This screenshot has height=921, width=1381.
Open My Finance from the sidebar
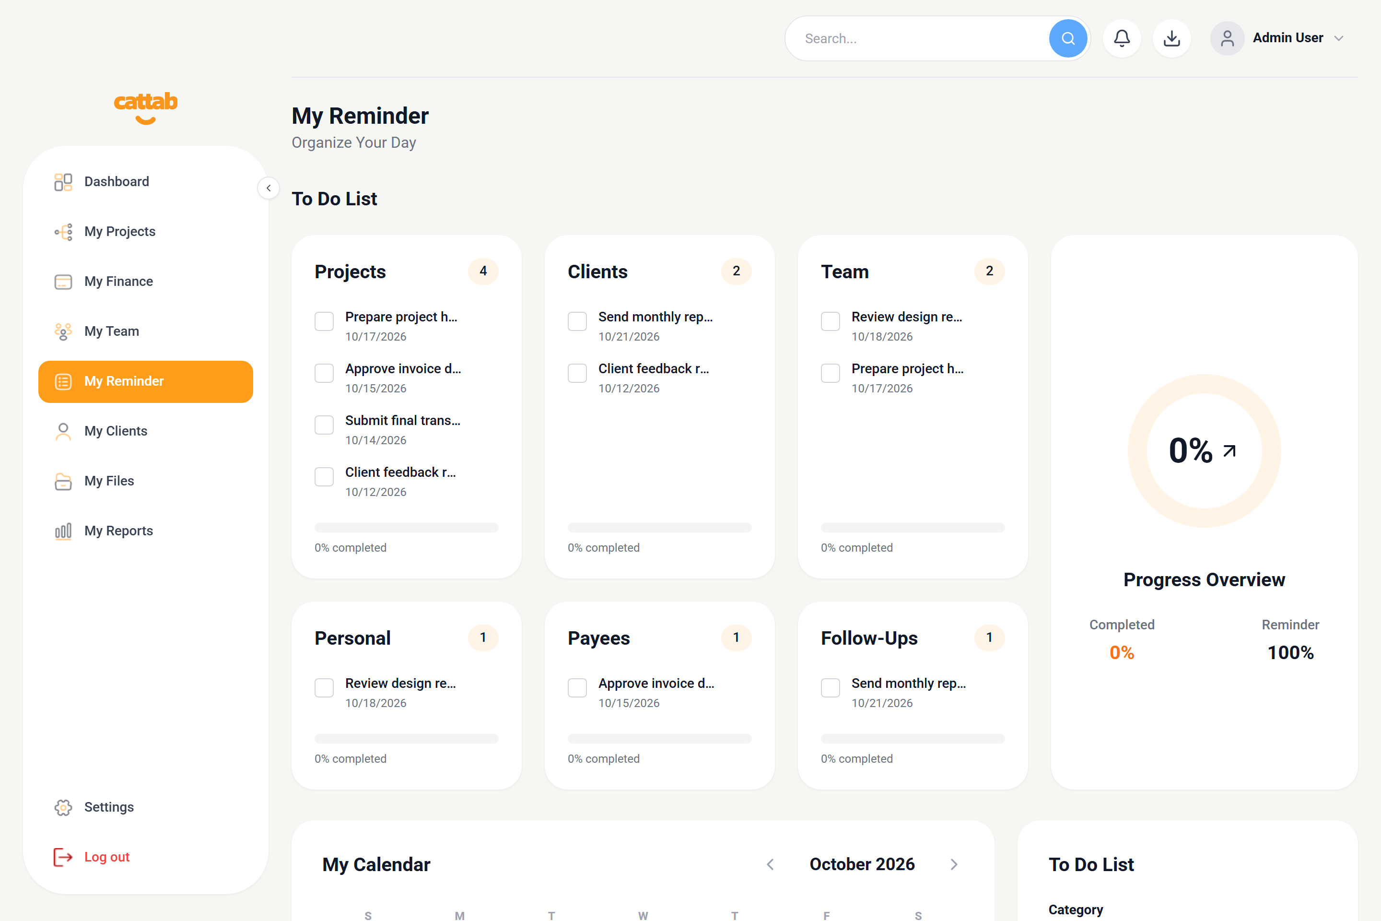tap(146, 282)
